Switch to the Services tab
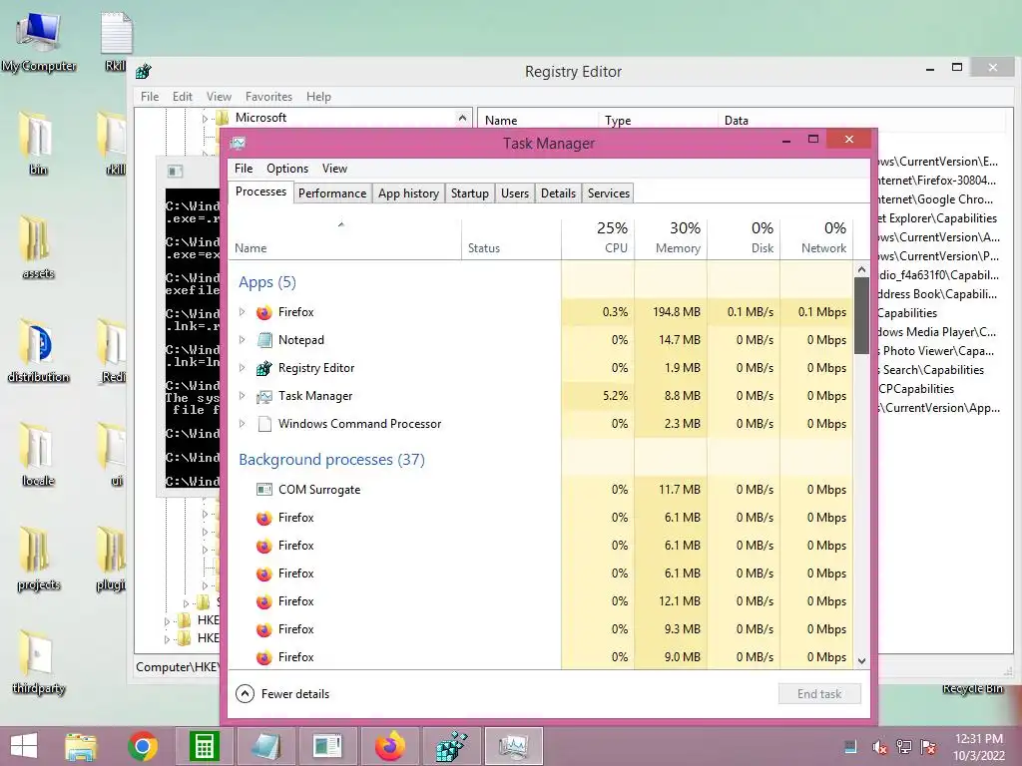 (x=609, y=193)
